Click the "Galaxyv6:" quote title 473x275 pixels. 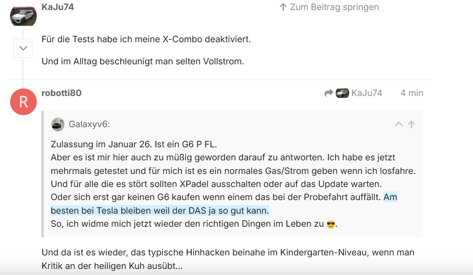pos(89,124)
